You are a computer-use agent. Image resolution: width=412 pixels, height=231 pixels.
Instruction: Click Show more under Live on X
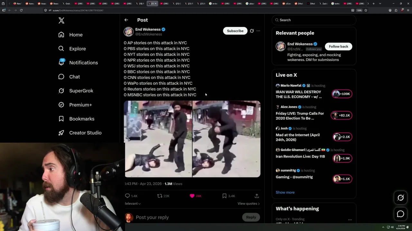tap(285, 193)
